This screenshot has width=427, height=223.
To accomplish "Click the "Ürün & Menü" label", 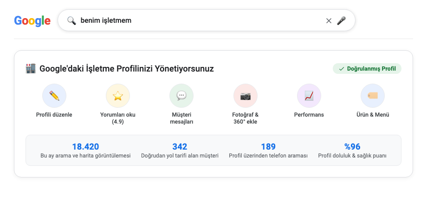I will (373, 115).
